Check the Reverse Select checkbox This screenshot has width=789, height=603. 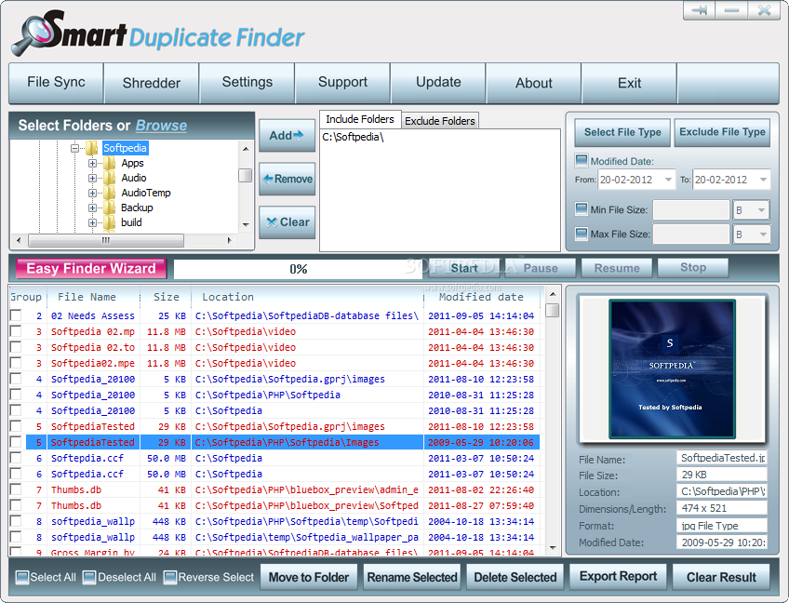170,577
